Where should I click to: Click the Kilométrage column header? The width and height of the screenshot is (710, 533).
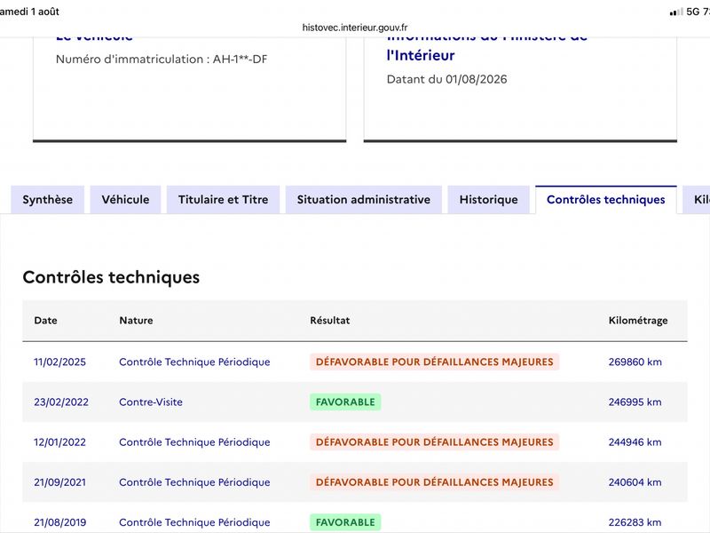pos(638,321)
